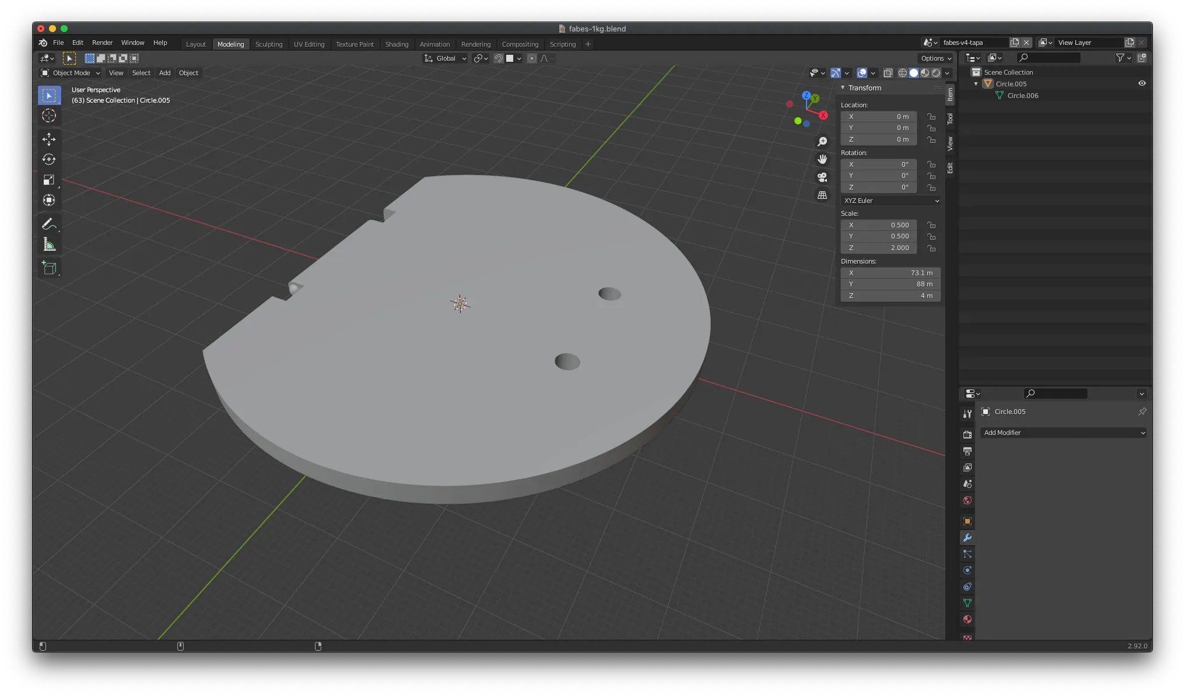This screenshot has height=695, width=1185.
Task: Open the Object Mode dropdown
Action: coord(71,73)
